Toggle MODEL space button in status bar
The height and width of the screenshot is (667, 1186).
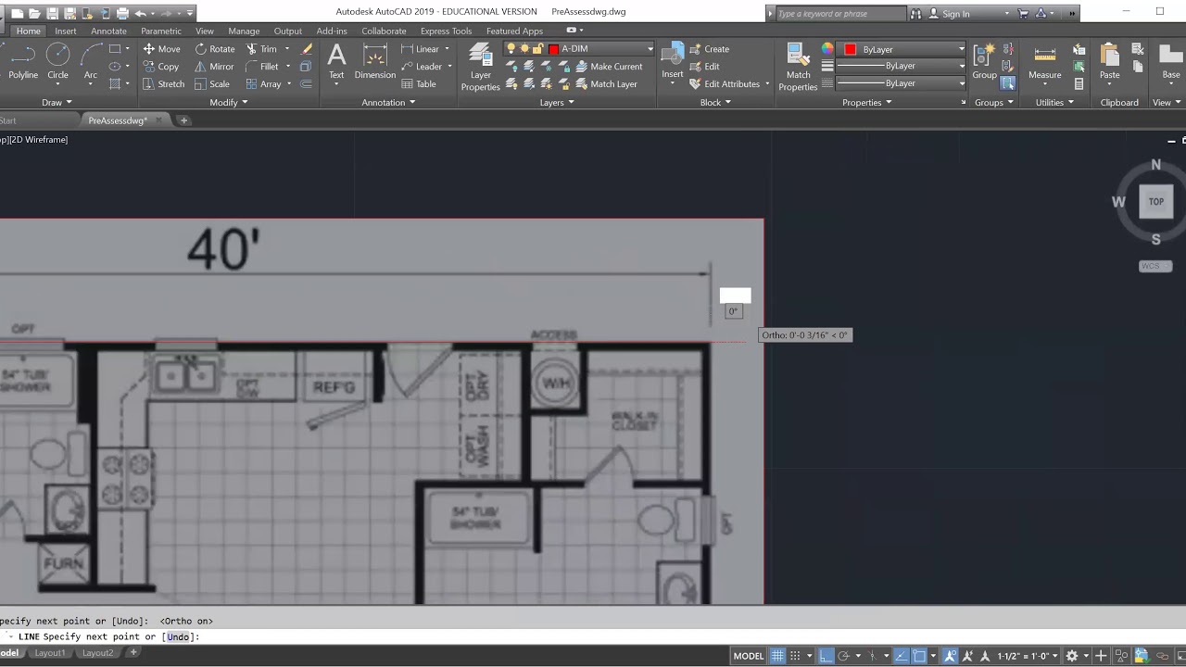tap(749, 656)
